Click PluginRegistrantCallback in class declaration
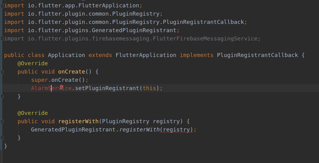The width and height of the screenshot is (319, 163). coord(257,55)
